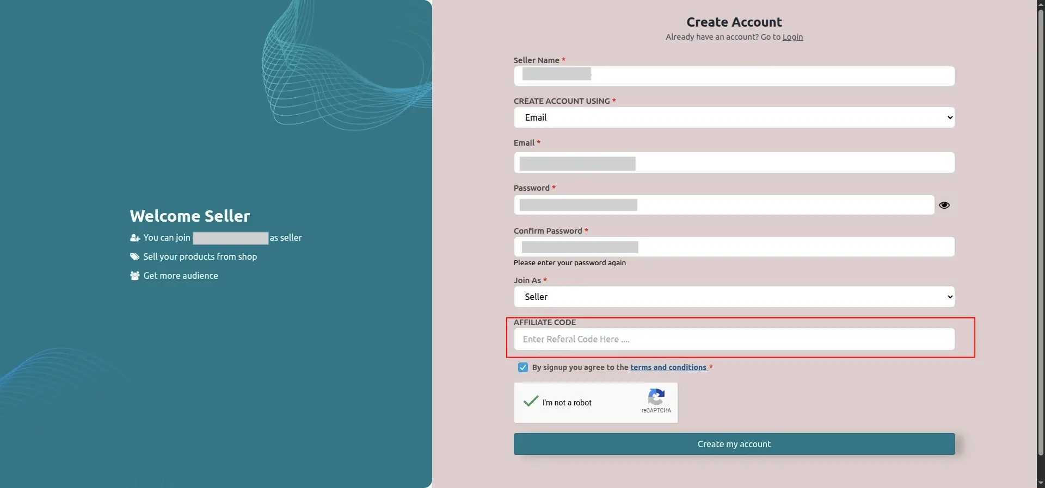
Task: Click the Affiliate Code referral input
Action: tap(734, 339)
